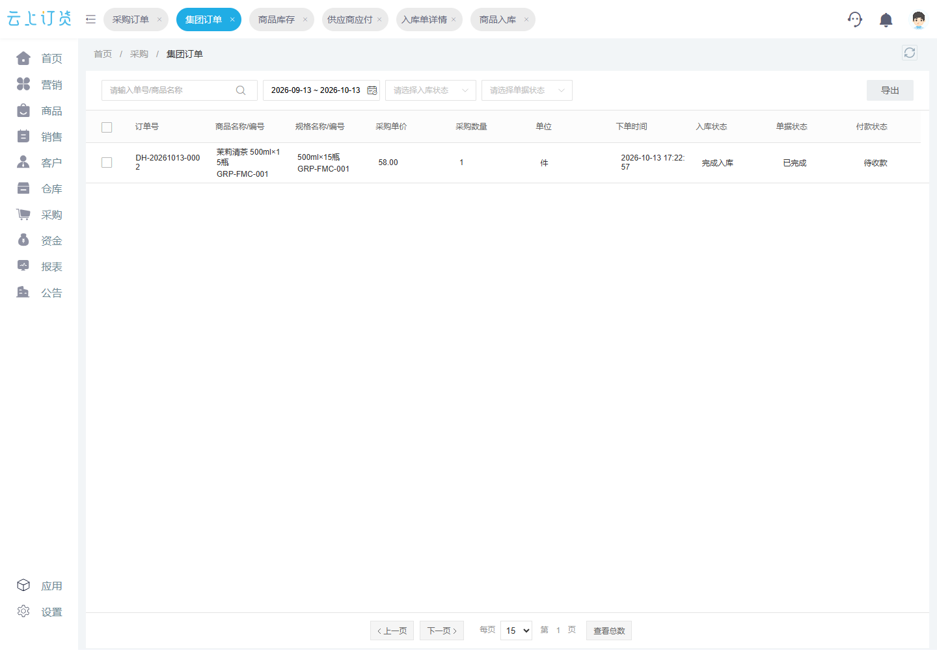Image resolution: width=937 pixels, height=650 pixels.
Task: Expand the 请选择单据状态 dropdown
Action: pos(527,90)
